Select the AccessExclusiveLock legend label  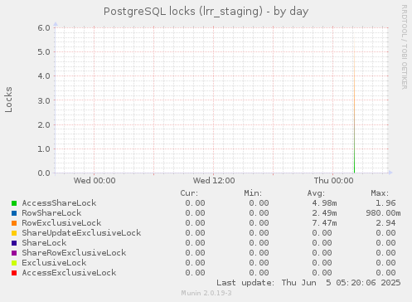pos(69,273)
